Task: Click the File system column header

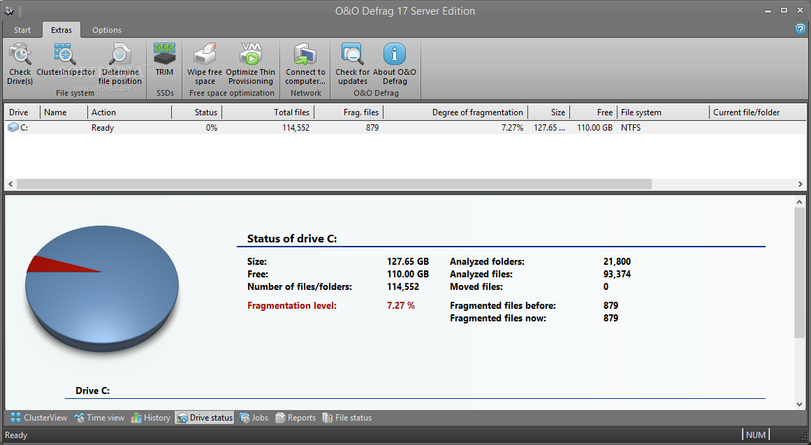Action: click(x=663, y=112)
